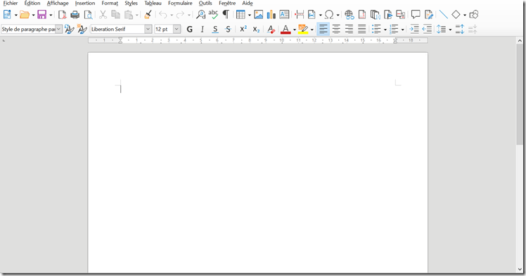
Task: Insert a table with the grid icon
Action: pos(240,15)
